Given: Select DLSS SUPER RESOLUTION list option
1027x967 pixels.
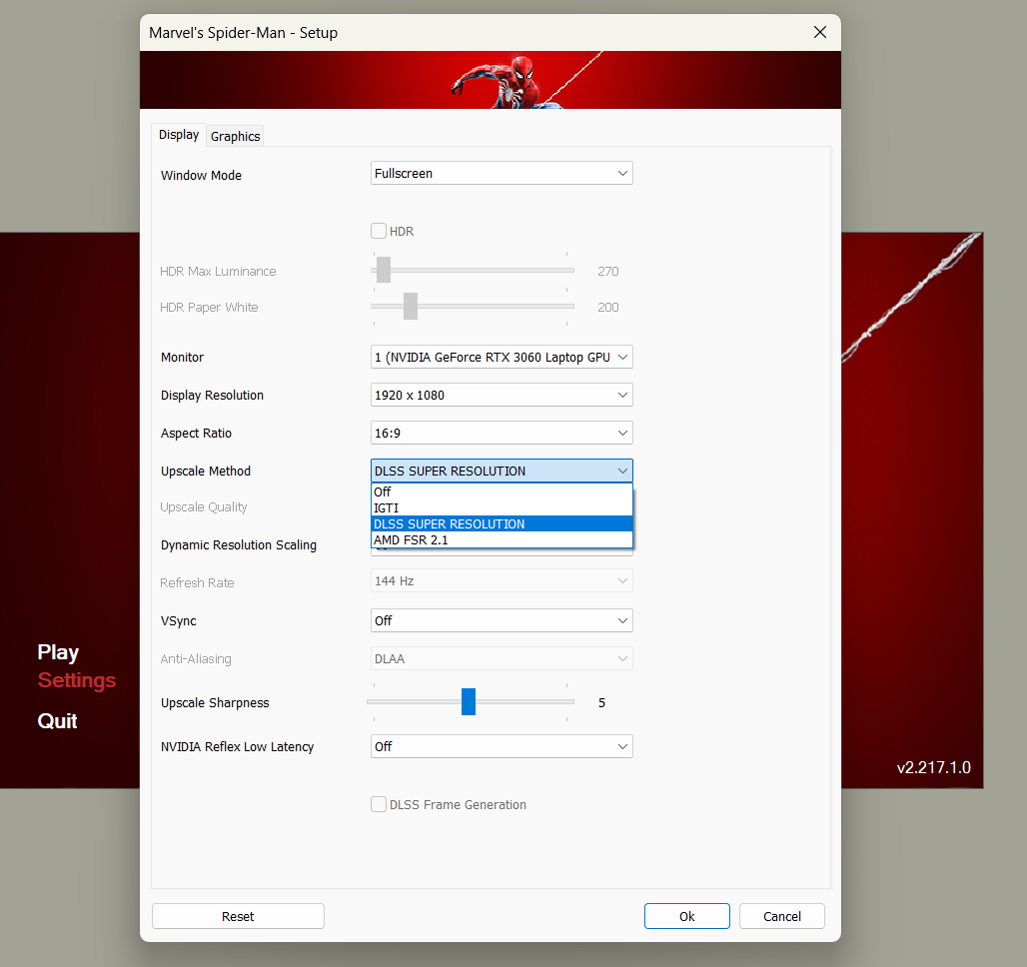Looking at the screenshot, I should 502,524.
